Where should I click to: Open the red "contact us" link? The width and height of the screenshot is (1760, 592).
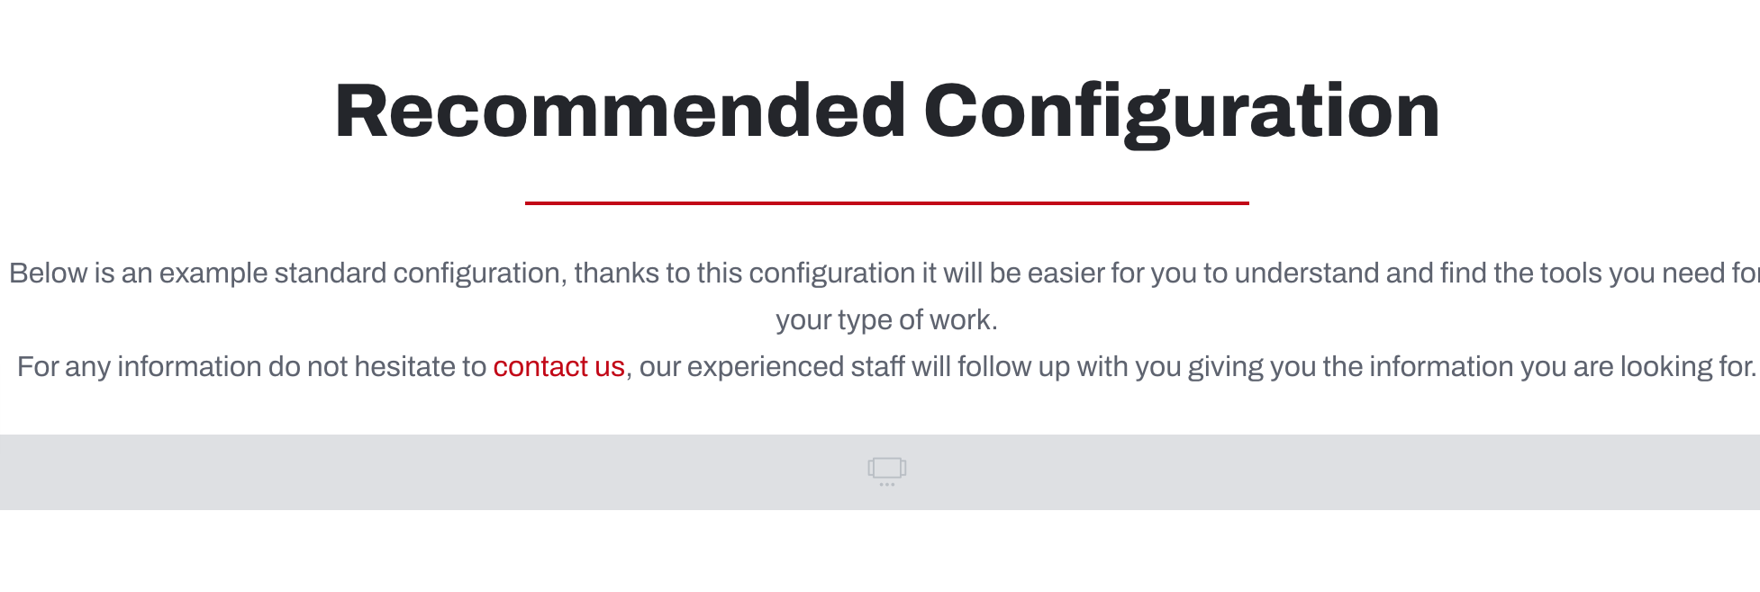(x=558, y=367)
